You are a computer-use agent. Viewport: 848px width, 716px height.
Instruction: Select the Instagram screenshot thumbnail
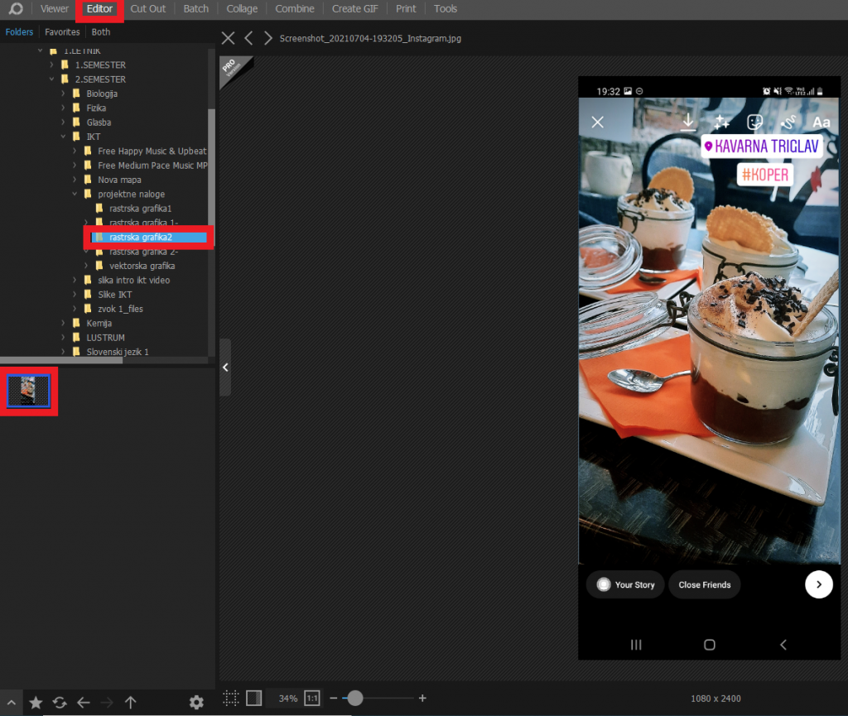[28, 391]
